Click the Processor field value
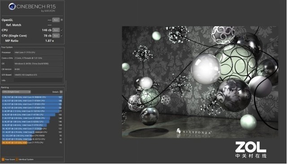Screen dimensions: 287x164 (x=38, y=53)
